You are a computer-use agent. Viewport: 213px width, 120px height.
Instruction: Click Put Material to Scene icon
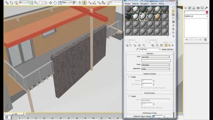click(x=130, y=45)
